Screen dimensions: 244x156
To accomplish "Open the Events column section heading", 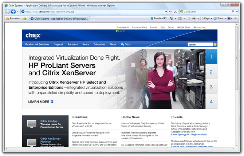I will 177,117.
